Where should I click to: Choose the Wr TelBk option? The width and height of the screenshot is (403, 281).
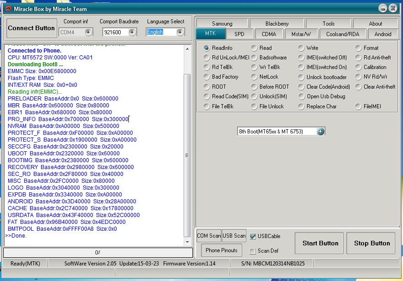pos(254,67)
